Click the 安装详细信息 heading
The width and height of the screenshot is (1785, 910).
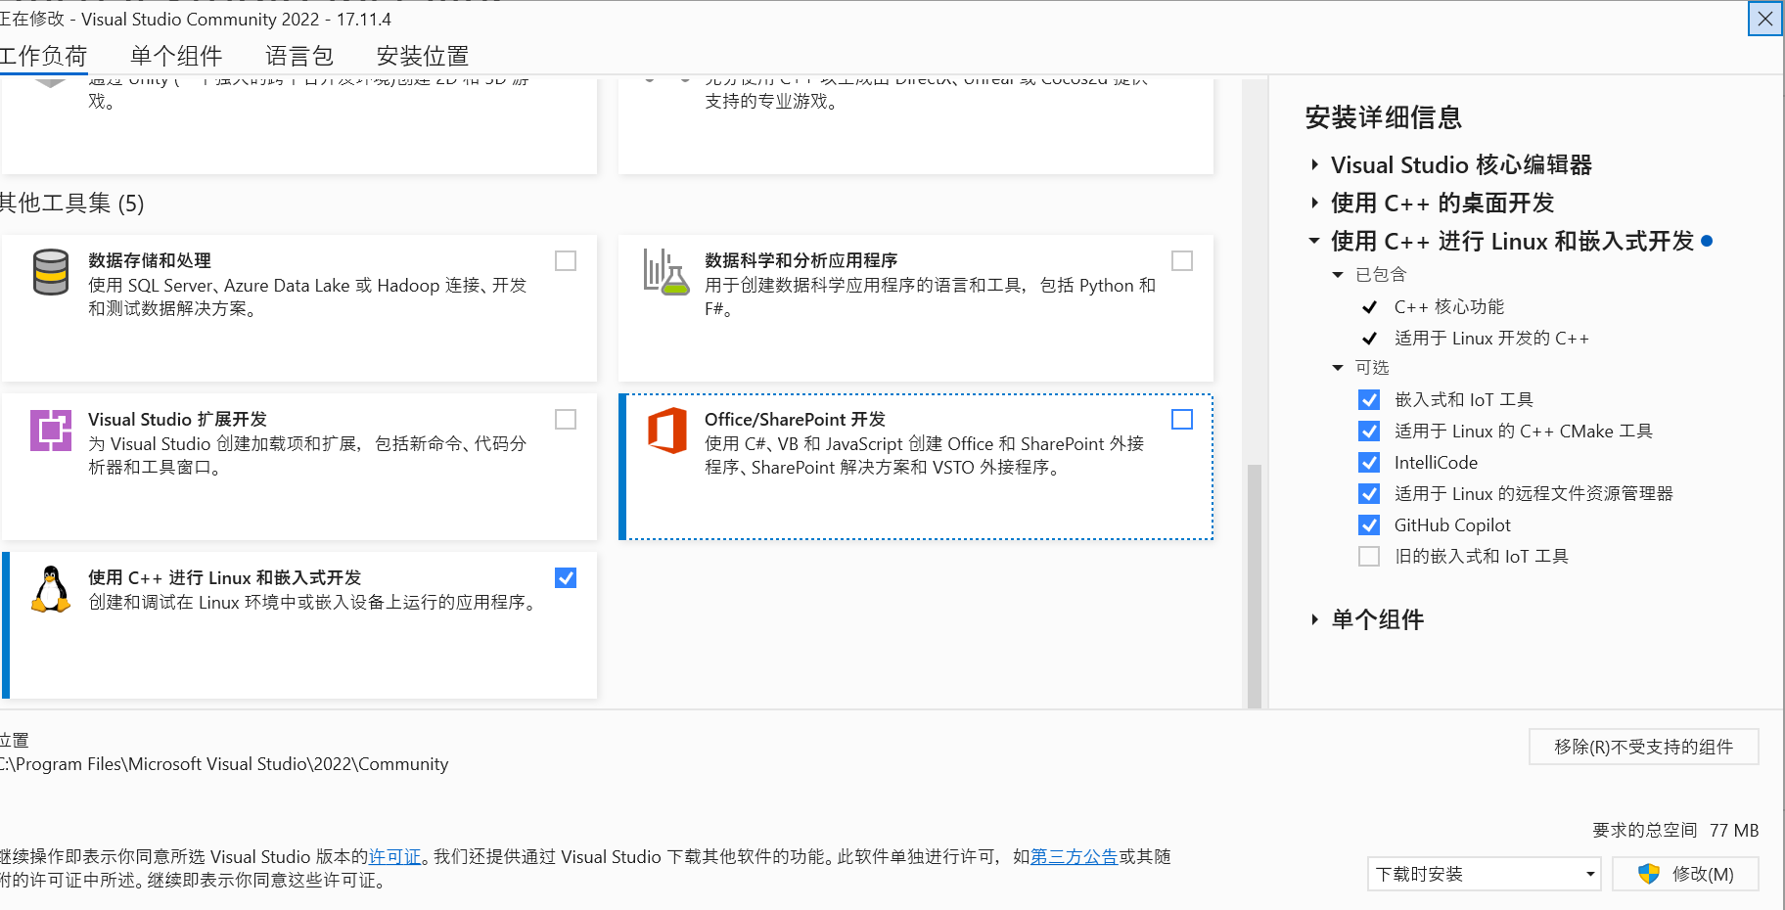click(x=1384, y=118)
